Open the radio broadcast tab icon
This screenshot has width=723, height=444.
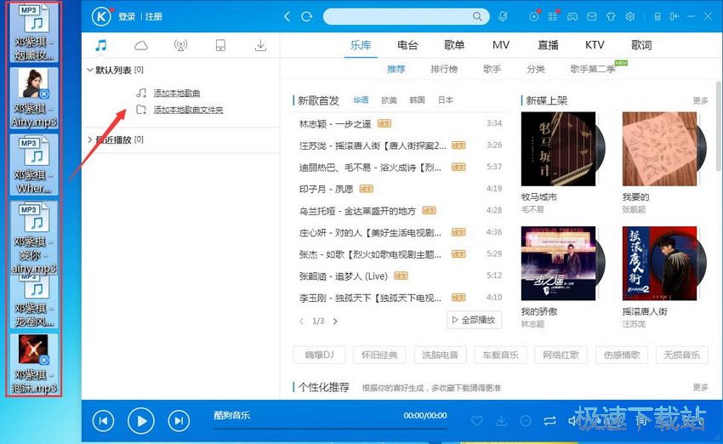point(180,45)
